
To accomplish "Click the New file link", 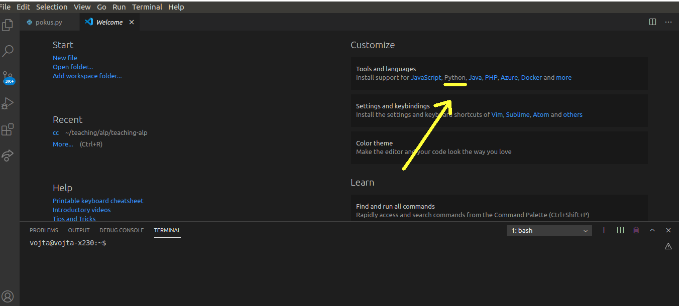I will pos(65,58).
